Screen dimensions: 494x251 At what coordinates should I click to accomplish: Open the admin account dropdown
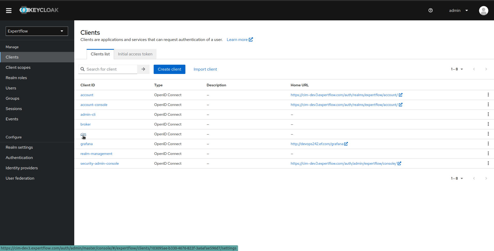click(x=459, y=10)
